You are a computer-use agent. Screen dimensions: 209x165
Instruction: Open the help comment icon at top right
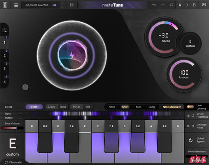coord(204,5)
